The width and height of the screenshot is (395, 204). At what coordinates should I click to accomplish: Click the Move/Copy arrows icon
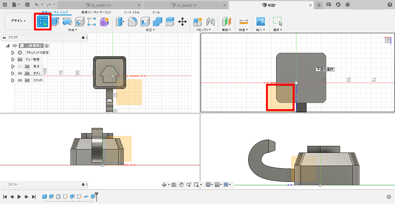click(x=183, y=21)
